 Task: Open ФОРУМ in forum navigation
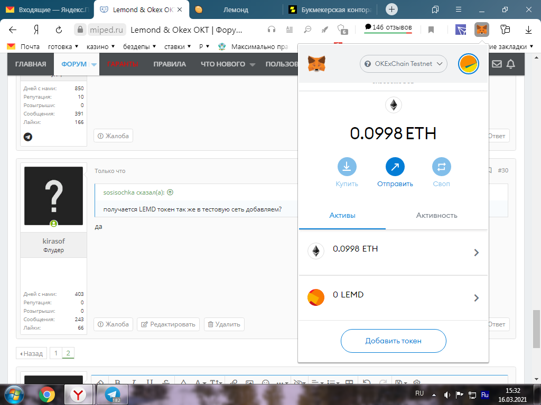coord(74,64)
